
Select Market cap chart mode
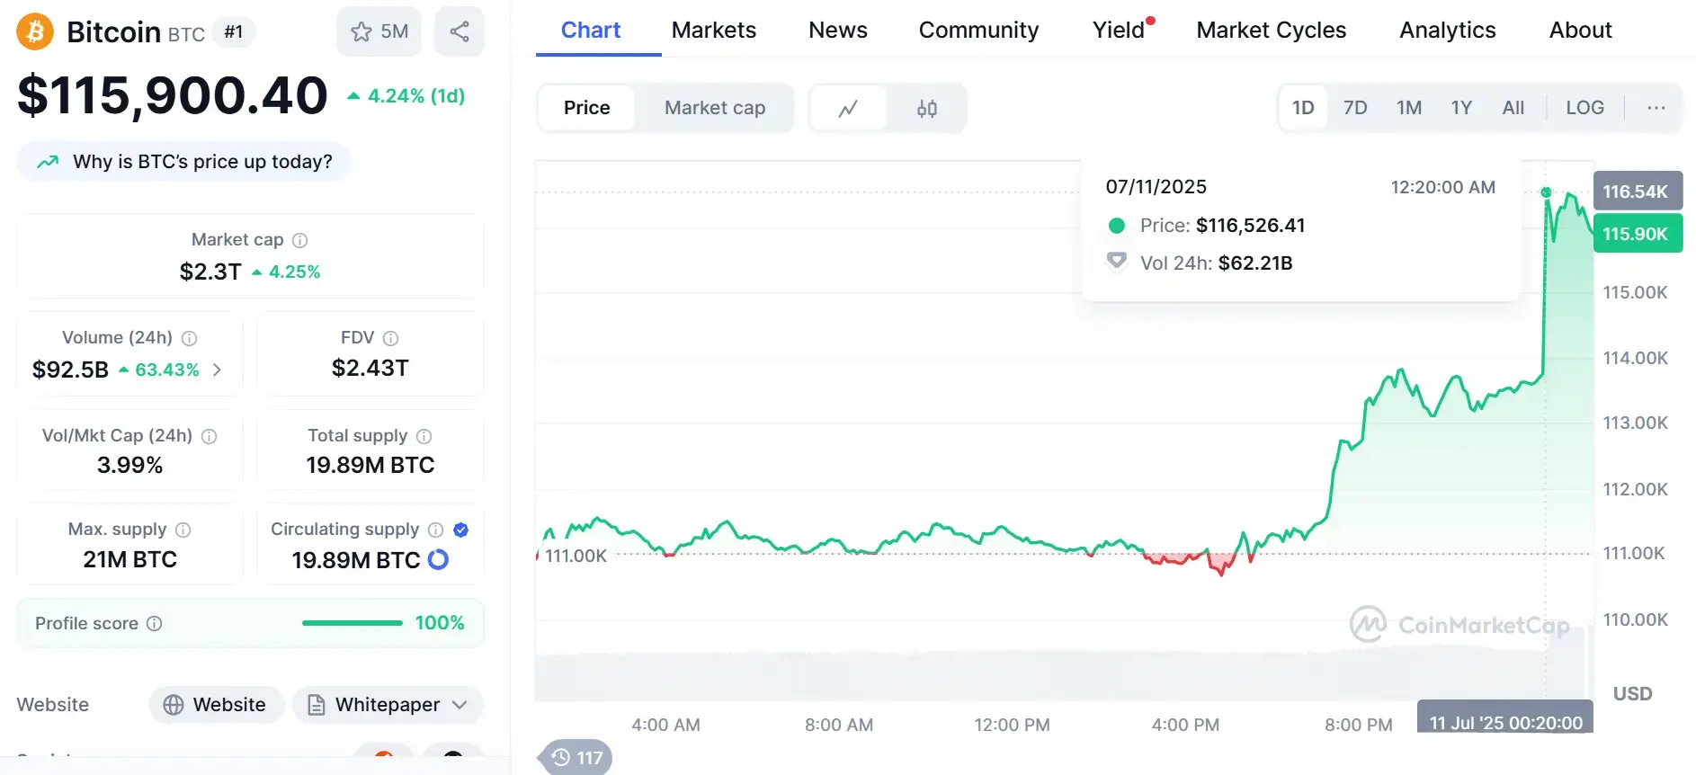click(715, 108)
